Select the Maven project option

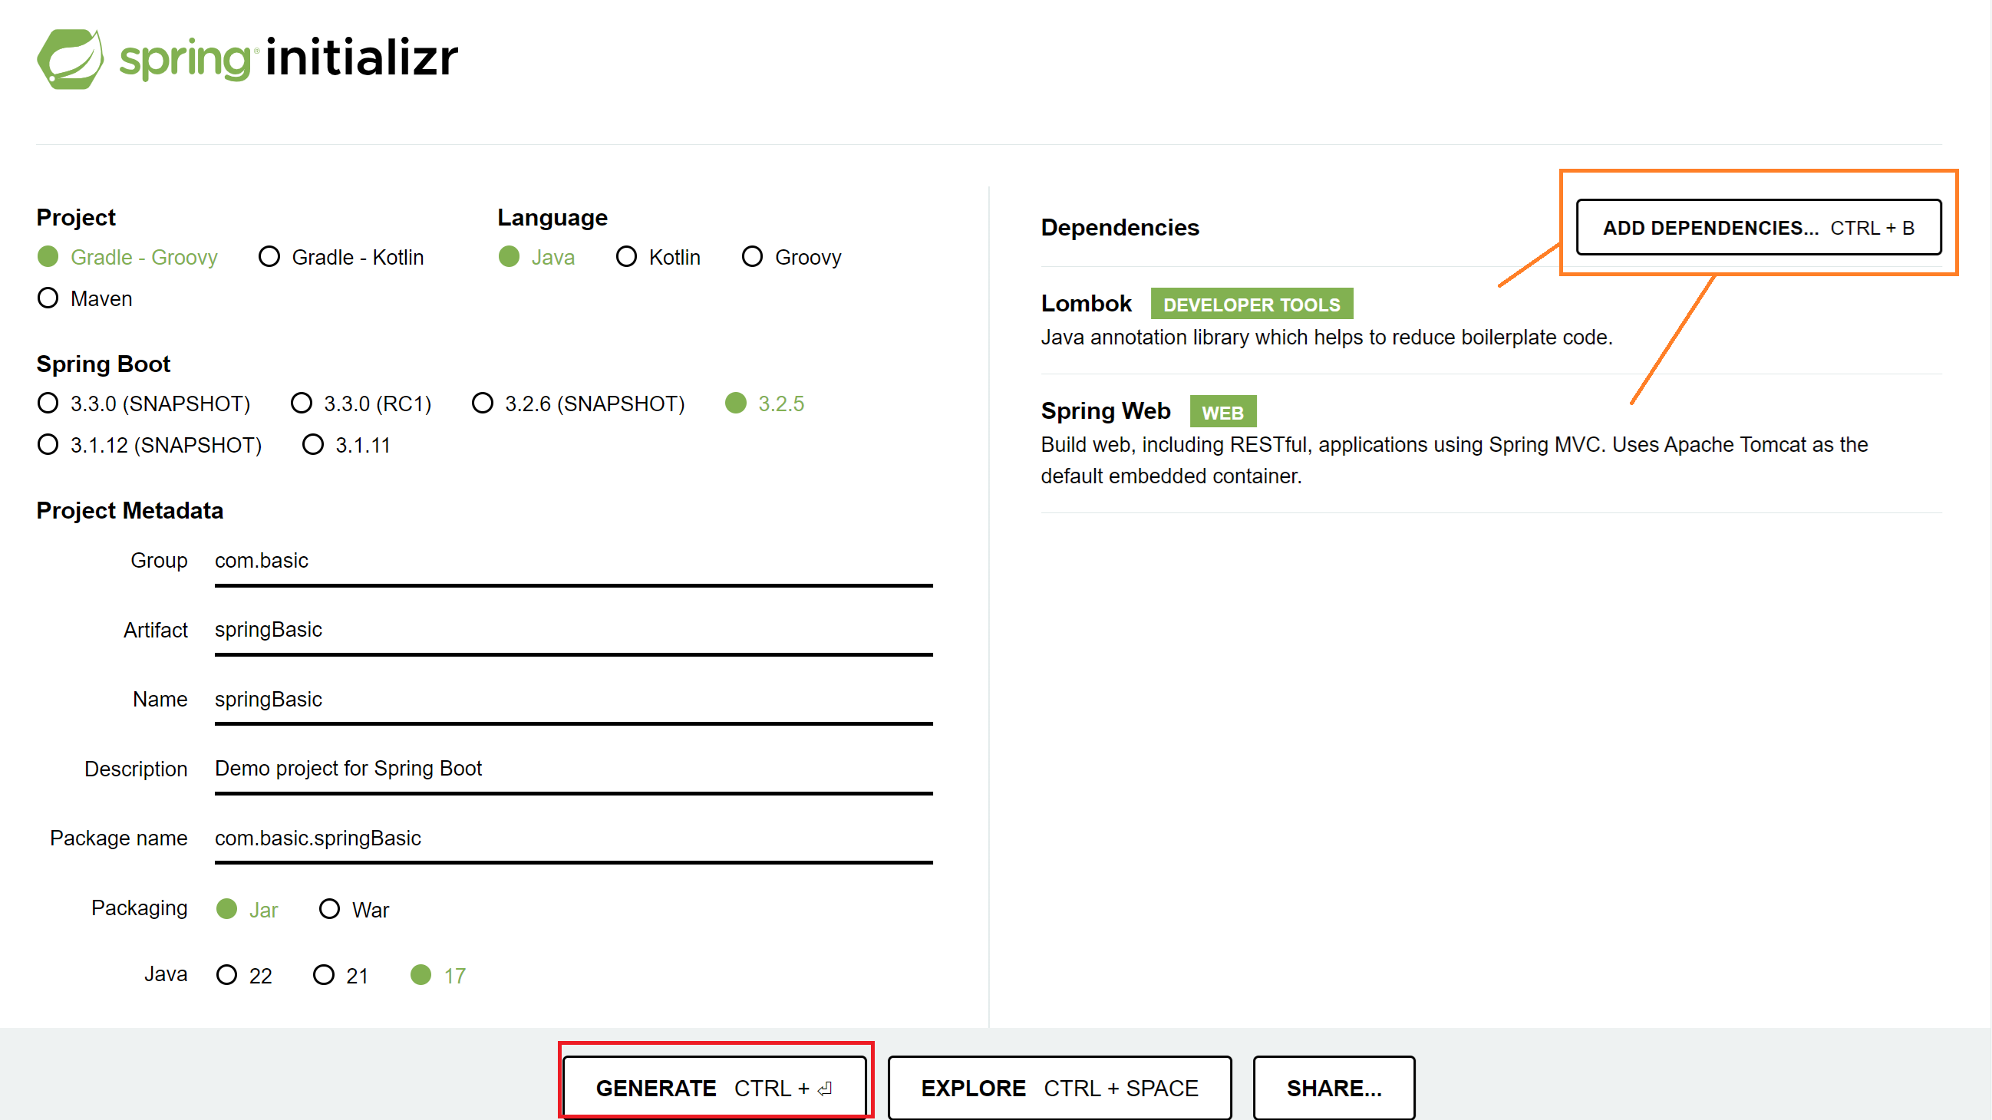point(48,298)
